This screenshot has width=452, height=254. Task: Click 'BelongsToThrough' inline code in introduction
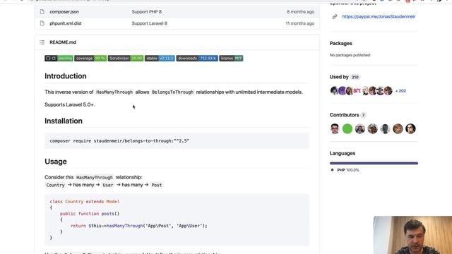pos(172,92)
